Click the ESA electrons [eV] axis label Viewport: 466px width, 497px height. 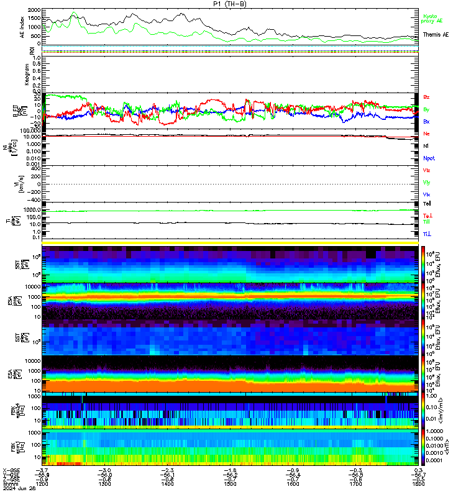15,374
